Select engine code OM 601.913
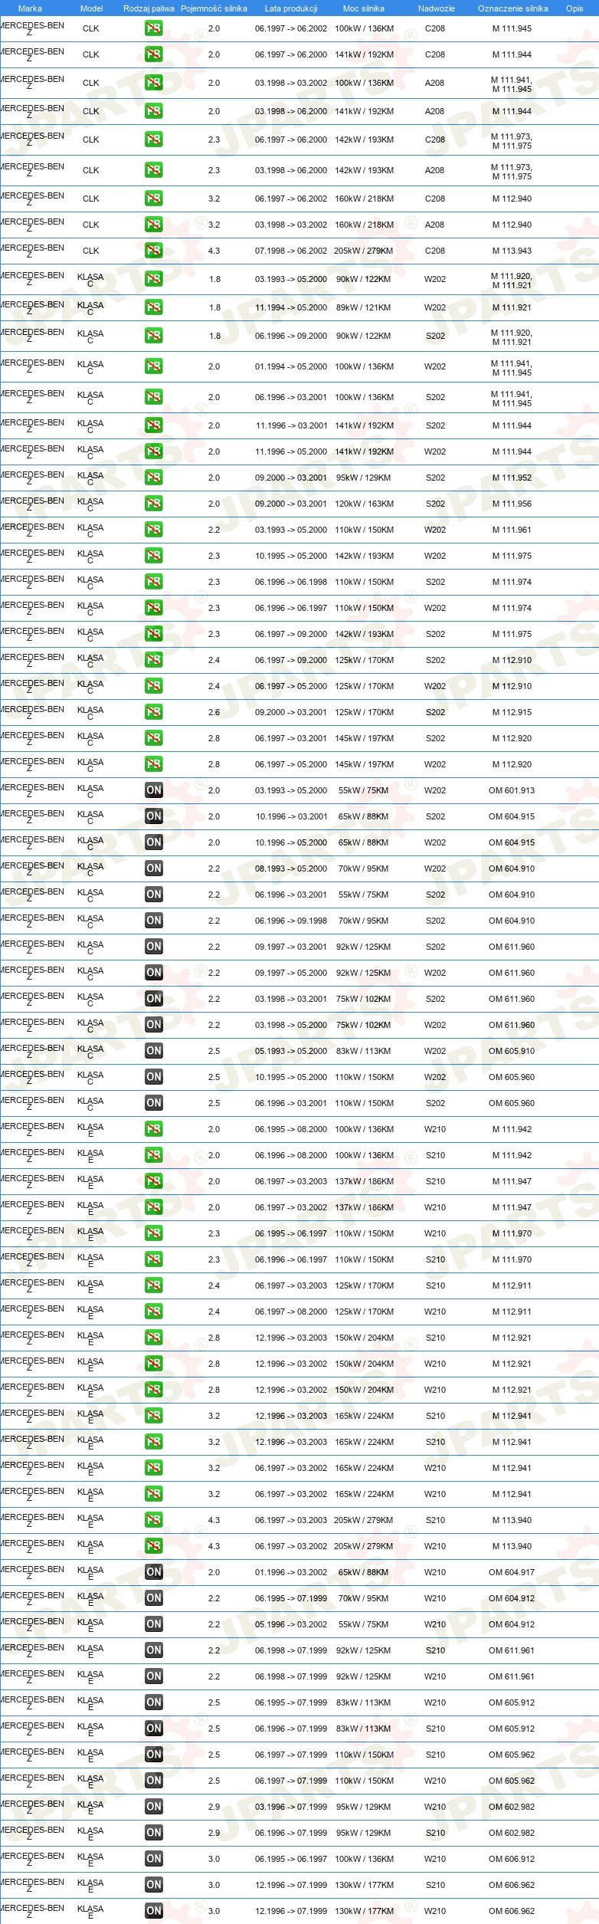The width and height of the screenshot is (599, 1924). tap(512, 790)
